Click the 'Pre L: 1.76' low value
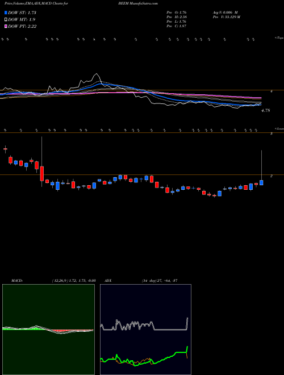 (177, 22)
